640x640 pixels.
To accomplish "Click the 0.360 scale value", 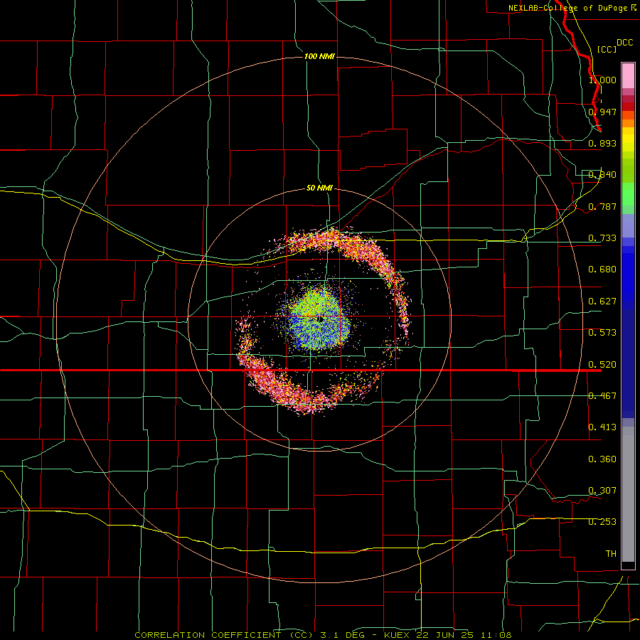I will coord(602,459).
